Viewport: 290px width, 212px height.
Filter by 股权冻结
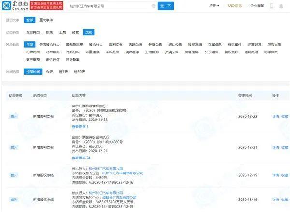point(195,45)
